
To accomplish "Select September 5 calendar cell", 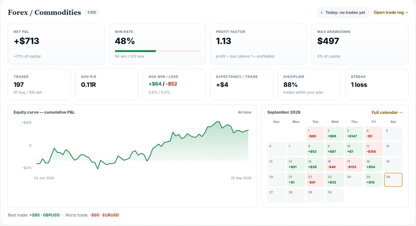I will pyautogui.click(x=393, y=134).
